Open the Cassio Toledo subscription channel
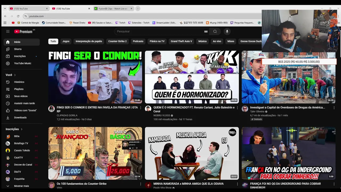This screenshot has height=192, width=341. pyautogui.click(x=22, y=150)
